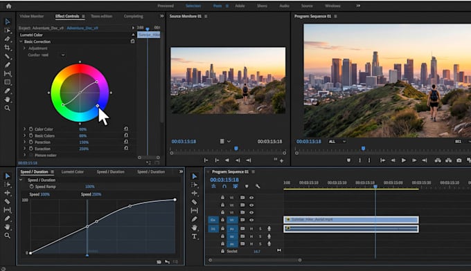Viewport: 471px width, 271px height.
Task: Expand the Picture nober row
Action: (x=25, y=155)
